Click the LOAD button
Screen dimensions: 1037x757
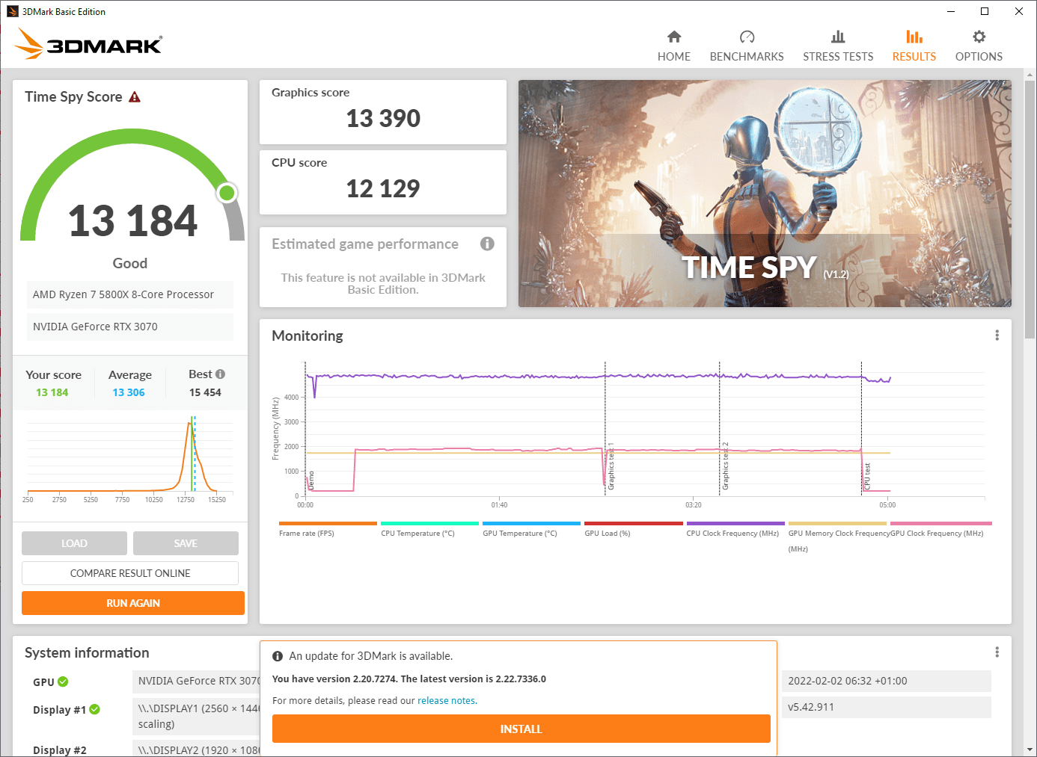[x=74, y=543]
